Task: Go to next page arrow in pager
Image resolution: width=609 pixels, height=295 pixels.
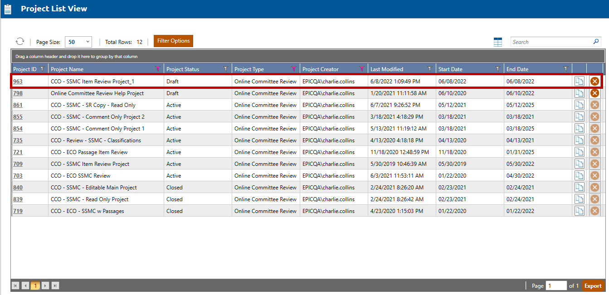Action: coord(45,286)
